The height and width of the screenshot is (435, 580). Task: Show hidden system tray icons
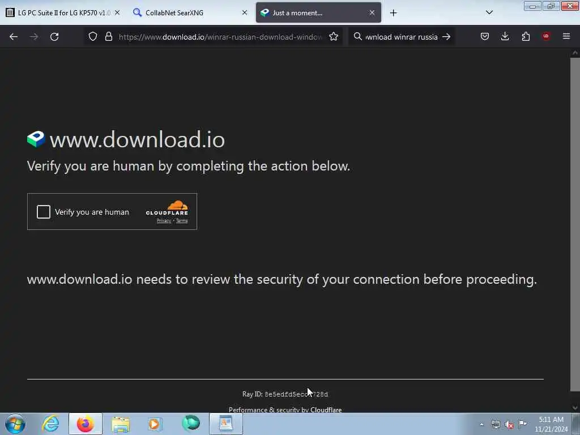pyautogui.click(x=481, y=424)
